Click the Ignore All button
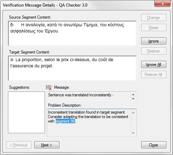Viewport: 173px width, 155px height. coord(154,65)
